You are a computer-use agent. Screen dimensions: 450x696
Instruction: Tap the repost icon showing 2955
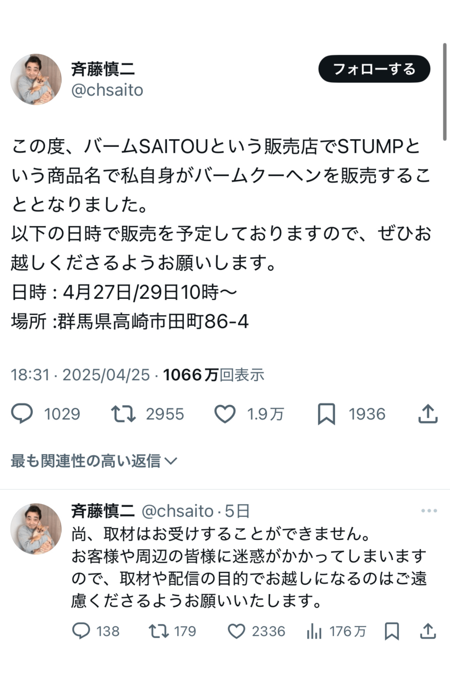click(123, 414)
